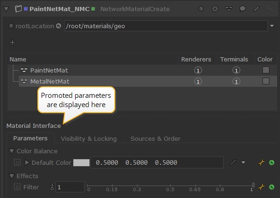
Task: Toggle Color checkbox for PaintNetMat
Action: point(266,70)
